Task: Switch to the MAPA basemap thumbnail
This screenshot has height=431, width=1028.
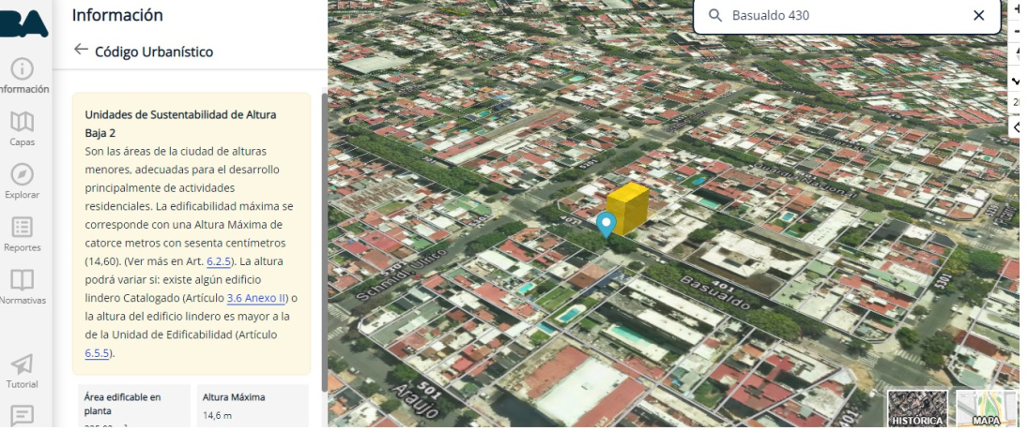Action: (x=986, y=409)
